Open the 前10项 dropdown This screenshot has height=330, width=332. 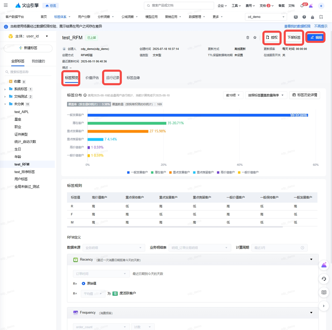[233, 95]
